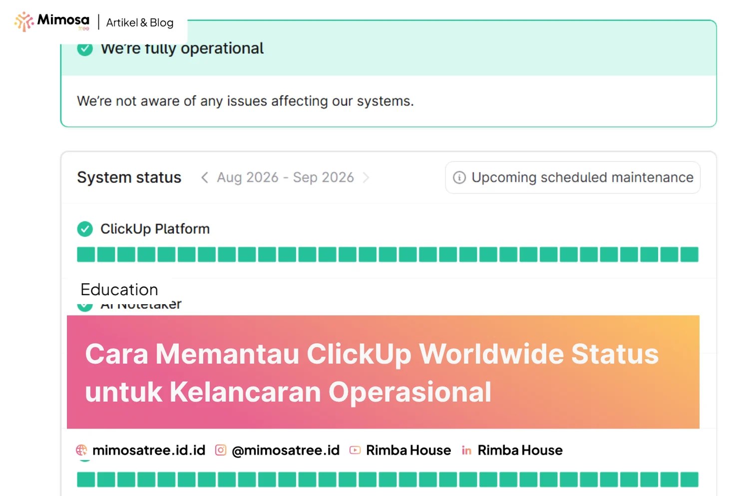The height and width of the screenshot is (496, 749).
Task: Open @mimosatree.id Instagram handle
Action: point(286,450)
